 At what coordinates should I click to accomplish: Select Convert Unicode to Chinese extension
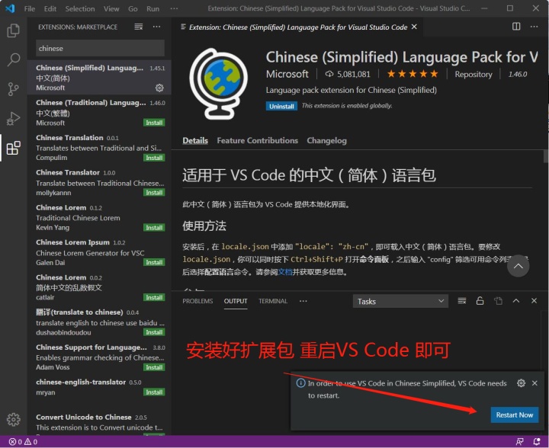[x=99, y=423]
